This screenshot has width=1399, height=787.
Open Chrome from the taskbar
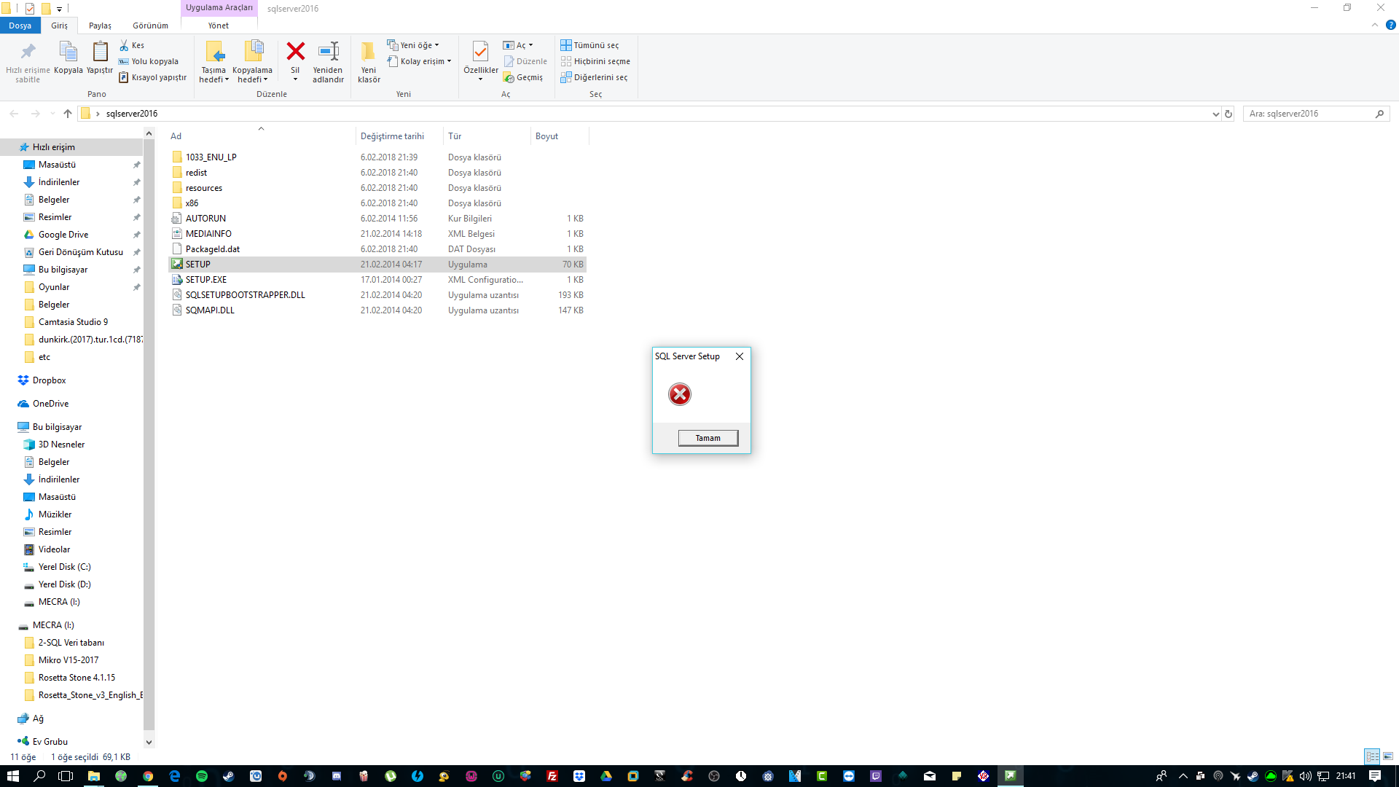[148, 776]
